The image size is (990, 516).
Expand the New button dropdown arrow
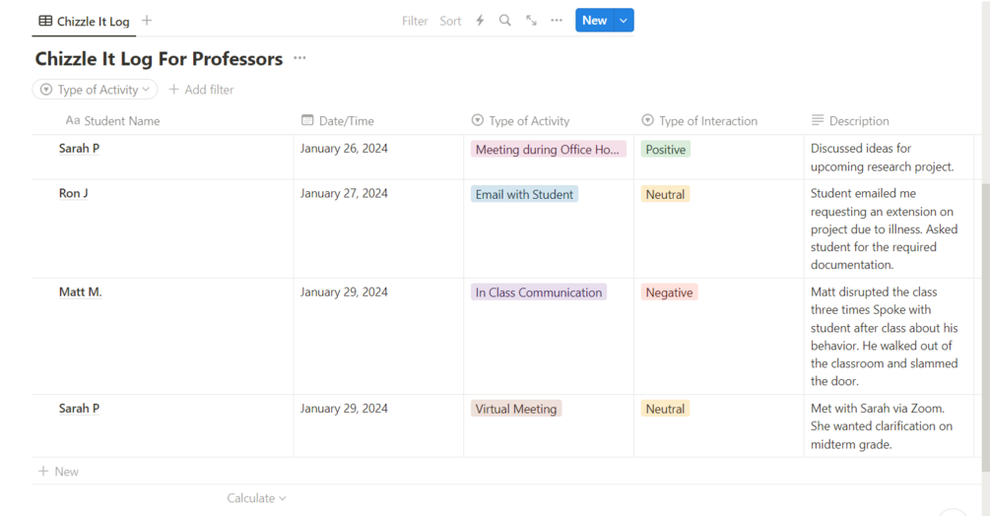pyautogui.click(x=624, y=21)
